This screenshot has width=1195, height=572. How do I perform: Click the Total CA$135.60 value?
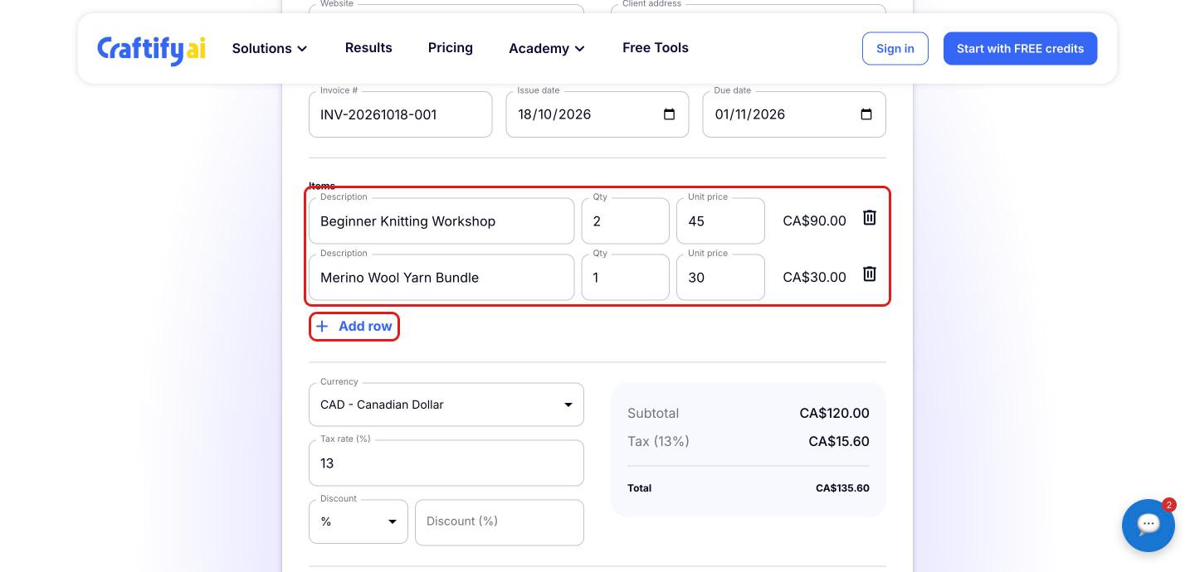[842, 488]
